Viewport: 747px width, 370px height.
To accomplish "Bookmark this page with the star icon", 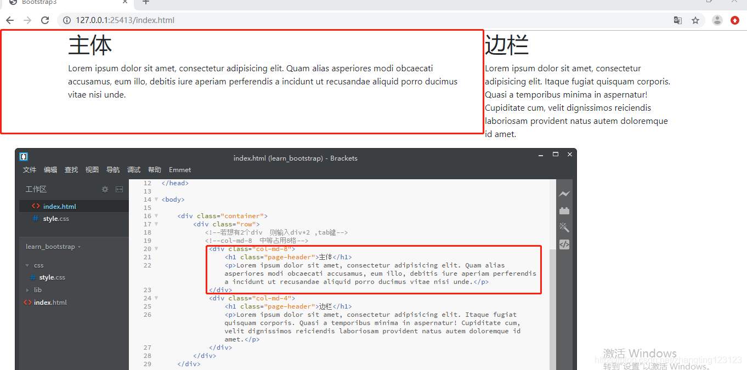I will point(695,20).
